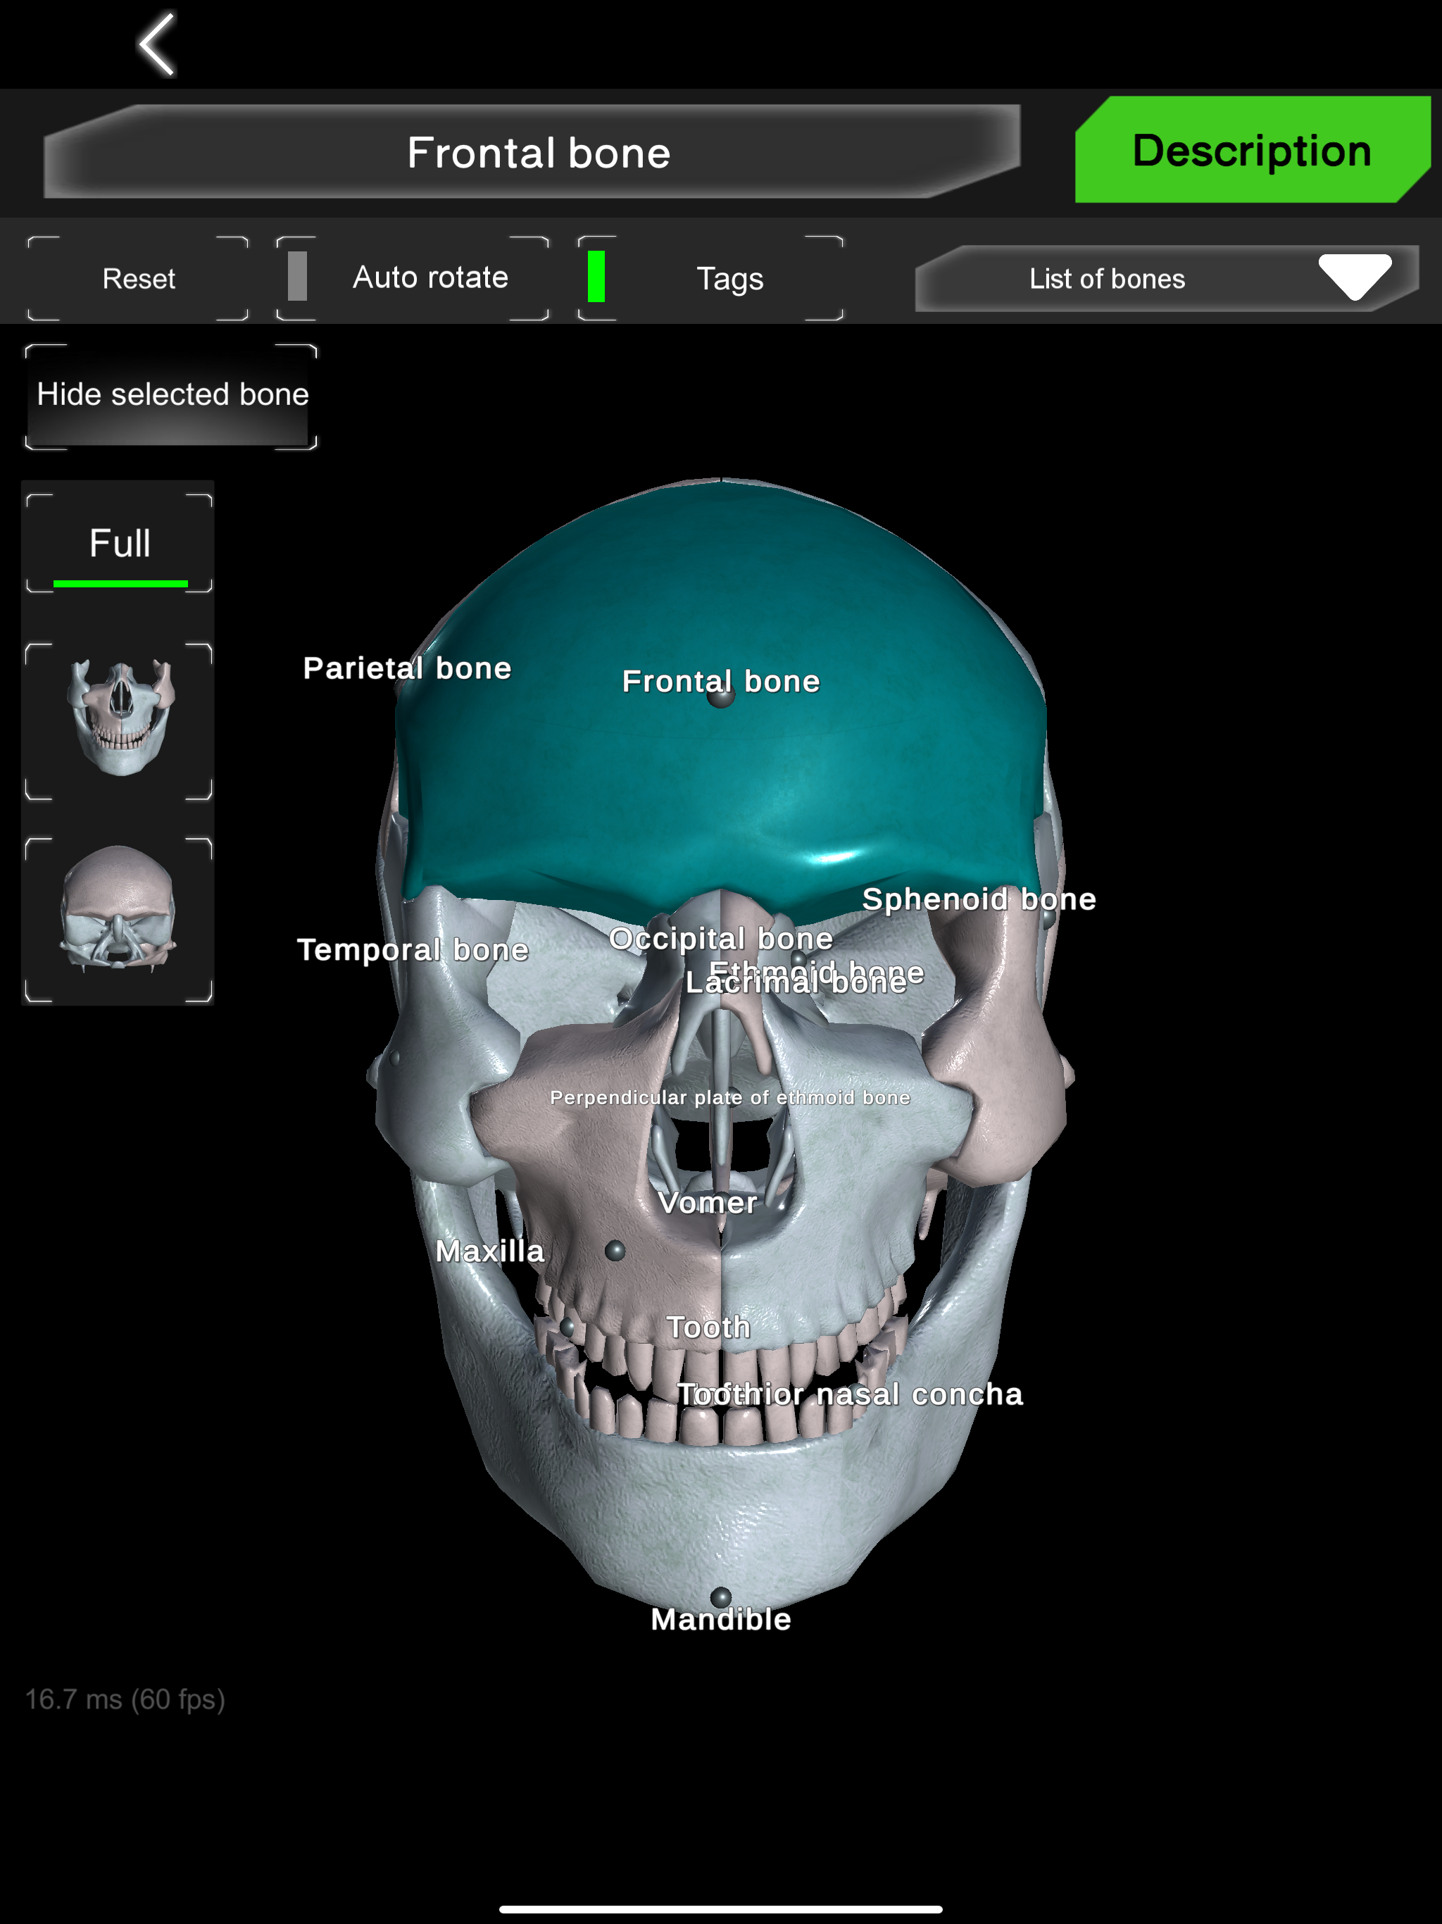Select the Vomer label
This screenshot has height=1924, width=1442.
pos(708,1202)
